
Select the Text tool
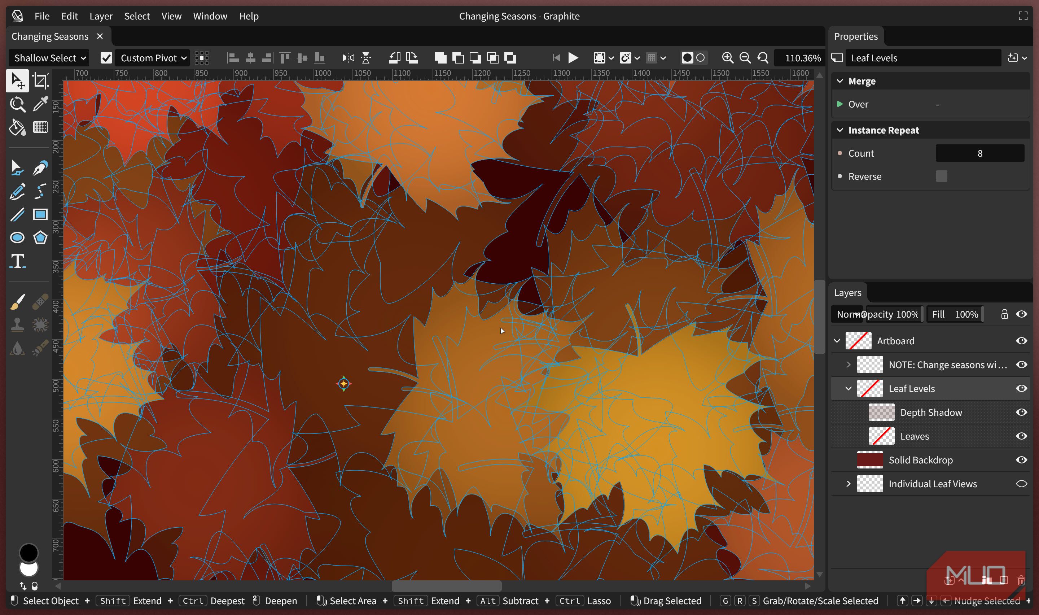click(17, 261)
